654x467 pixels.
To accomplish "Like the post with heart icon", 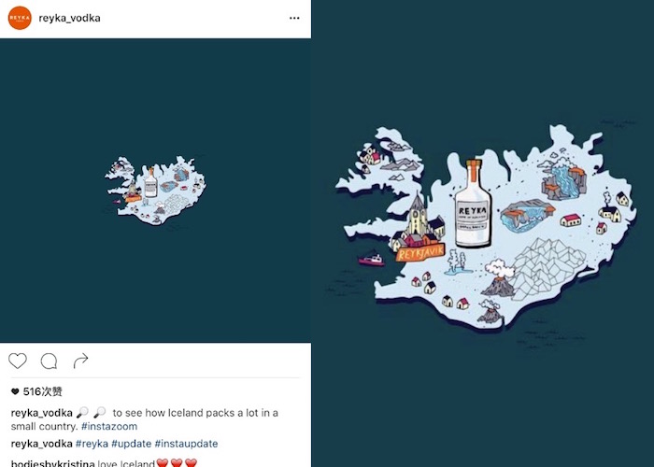I will 18,361.
